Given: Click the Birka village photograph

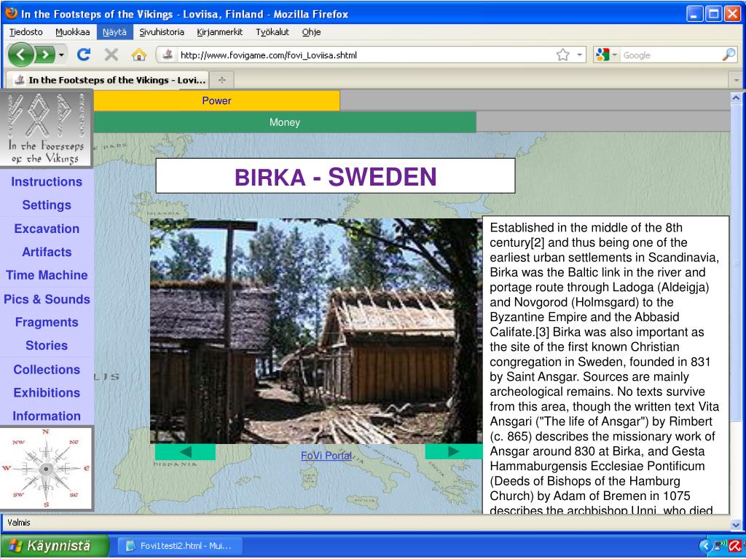Looking at the screenshot, I should [x=316, y=331].
